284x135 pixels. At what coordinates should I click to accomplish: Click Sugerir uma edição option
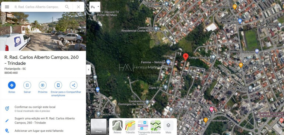[x=43, y=121]
